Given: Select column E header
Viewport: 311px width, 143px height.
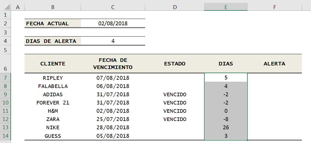Looking at the screenshot, I should tap(226, 7).
